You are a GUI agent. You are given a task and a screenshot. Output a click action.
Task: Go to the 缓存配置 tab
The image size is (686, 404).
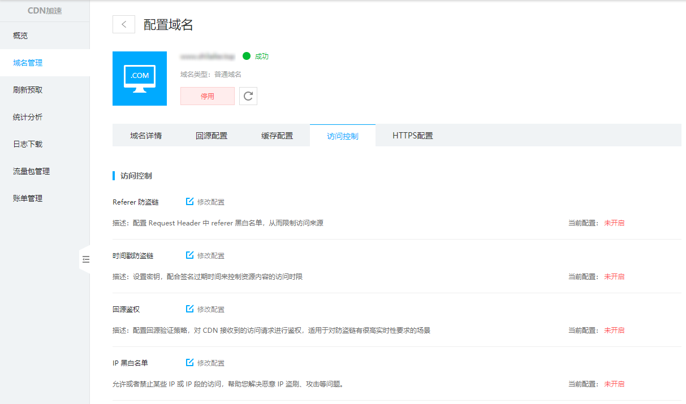click(277, 136)
